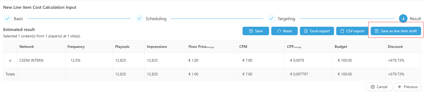Click the Targeting step checkmark icon
This screenshot has width=425, height=109.
coord(271,19)
